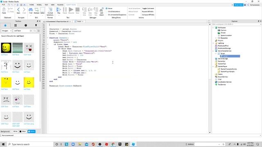Open the Find binoculars tool
Screen dimensions: 262x147
(x=31, y=11)
